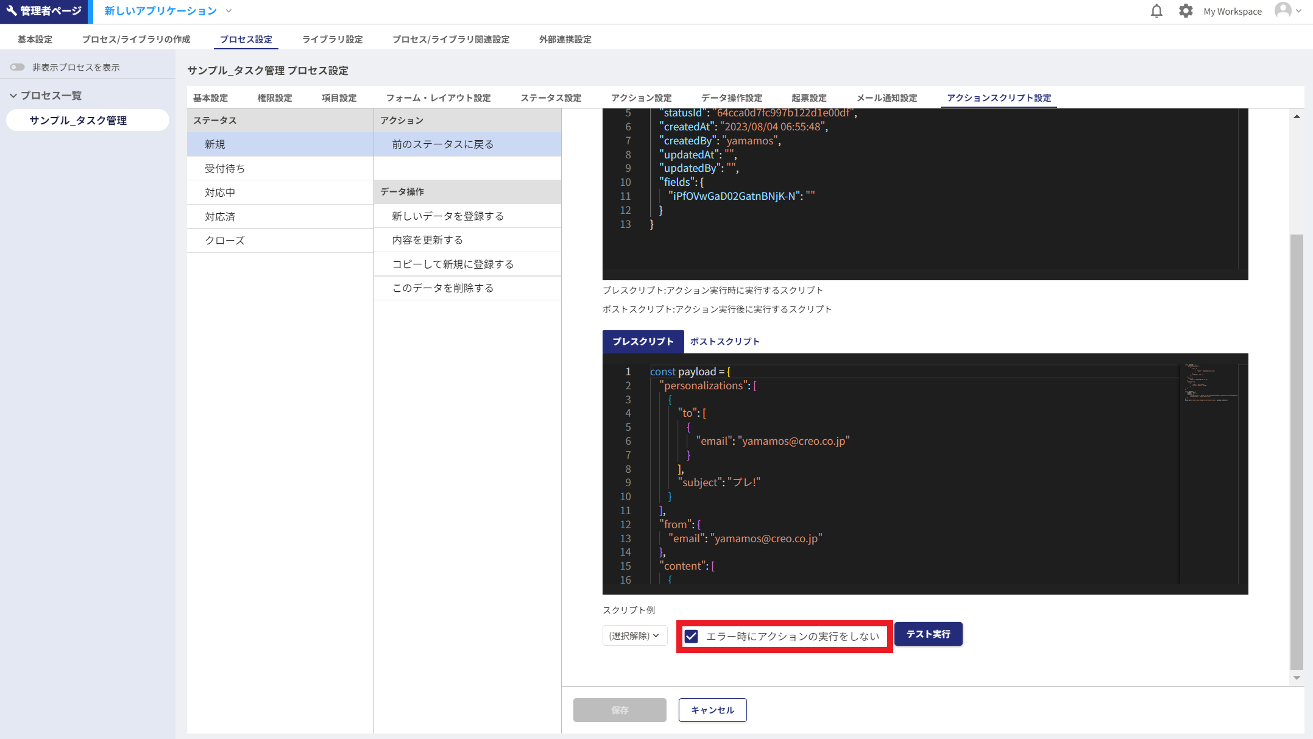Switch to ライブラリ設定 in the top menu
The image size is (1313, 739).
[331, 39]
